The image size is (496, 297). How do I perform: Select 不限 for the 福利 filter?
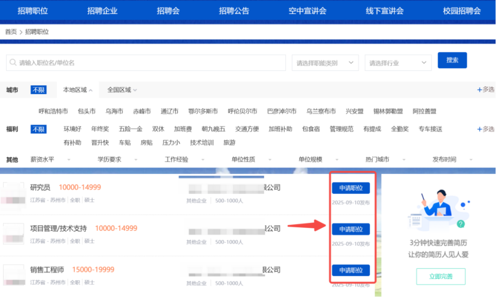[x=38, y=129]
